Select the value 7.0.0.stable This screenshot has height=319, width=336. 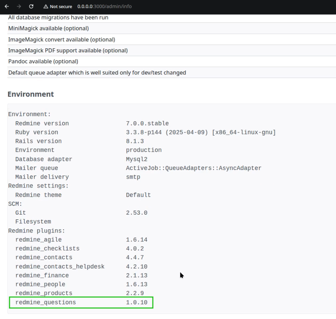147,123
